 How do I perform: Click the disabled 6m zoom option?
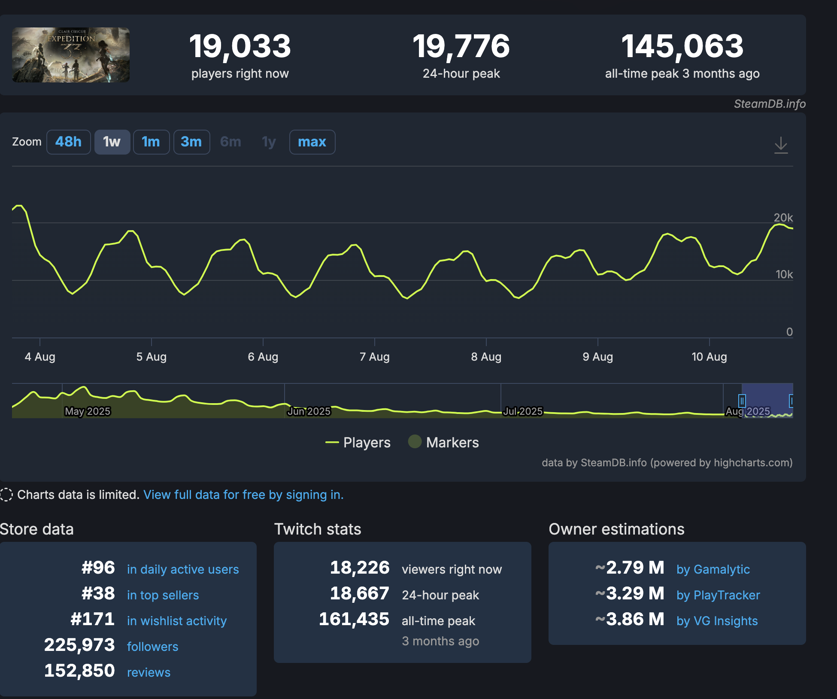pos(230,142)
